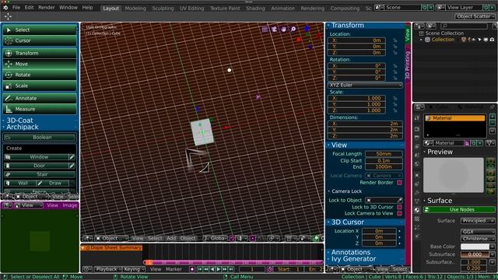Image resolution: width=498 pixels, height=280 pixels.
Task: Open the GGX distribution dropdown
Action: point(478,232)
